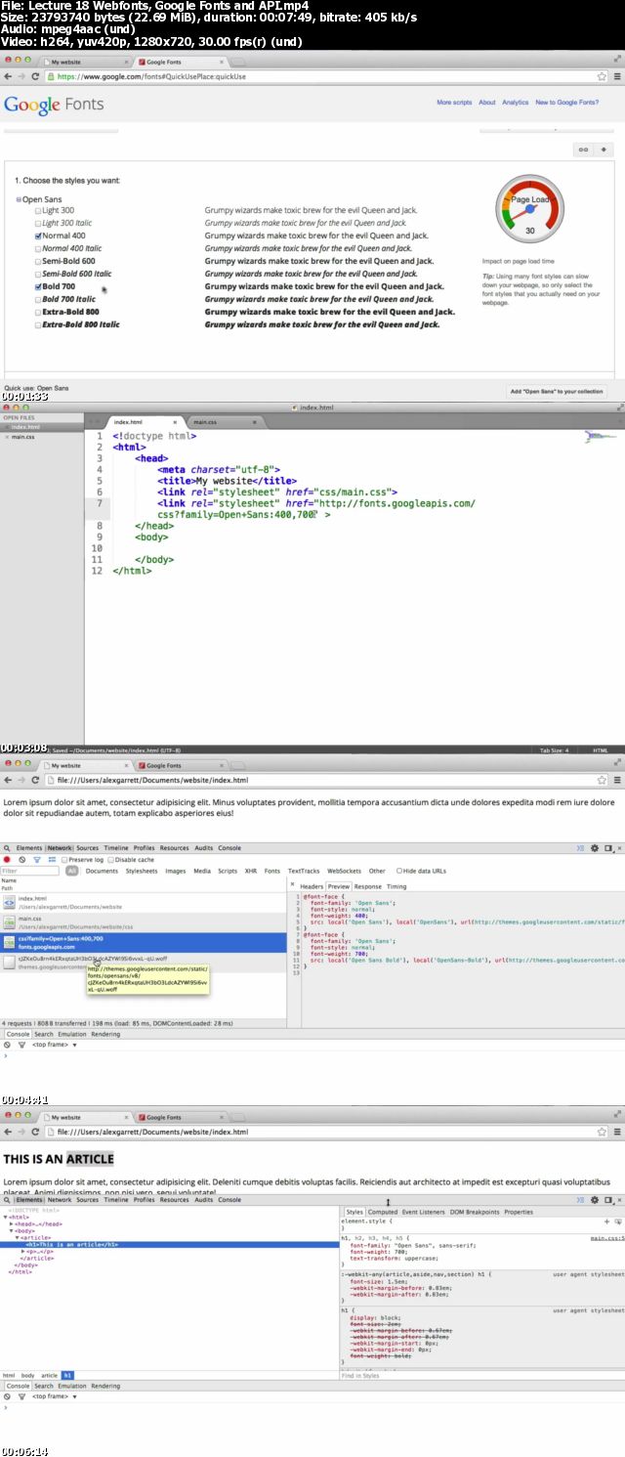The image size is (625, 1457).
Task: Collapse the html node in DOM tree
Action: pos(7,1217)
